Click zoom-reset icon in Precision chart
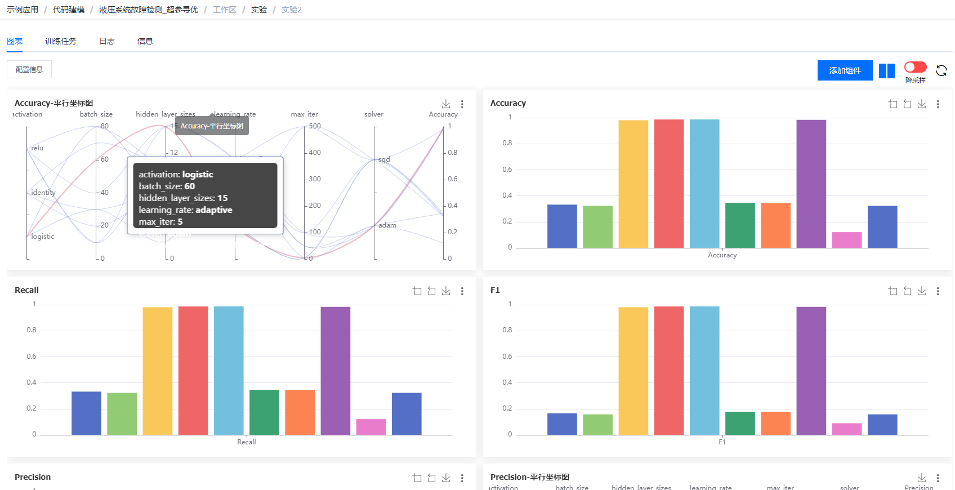The height and width of the screenshot is (490, 955). 431,478
